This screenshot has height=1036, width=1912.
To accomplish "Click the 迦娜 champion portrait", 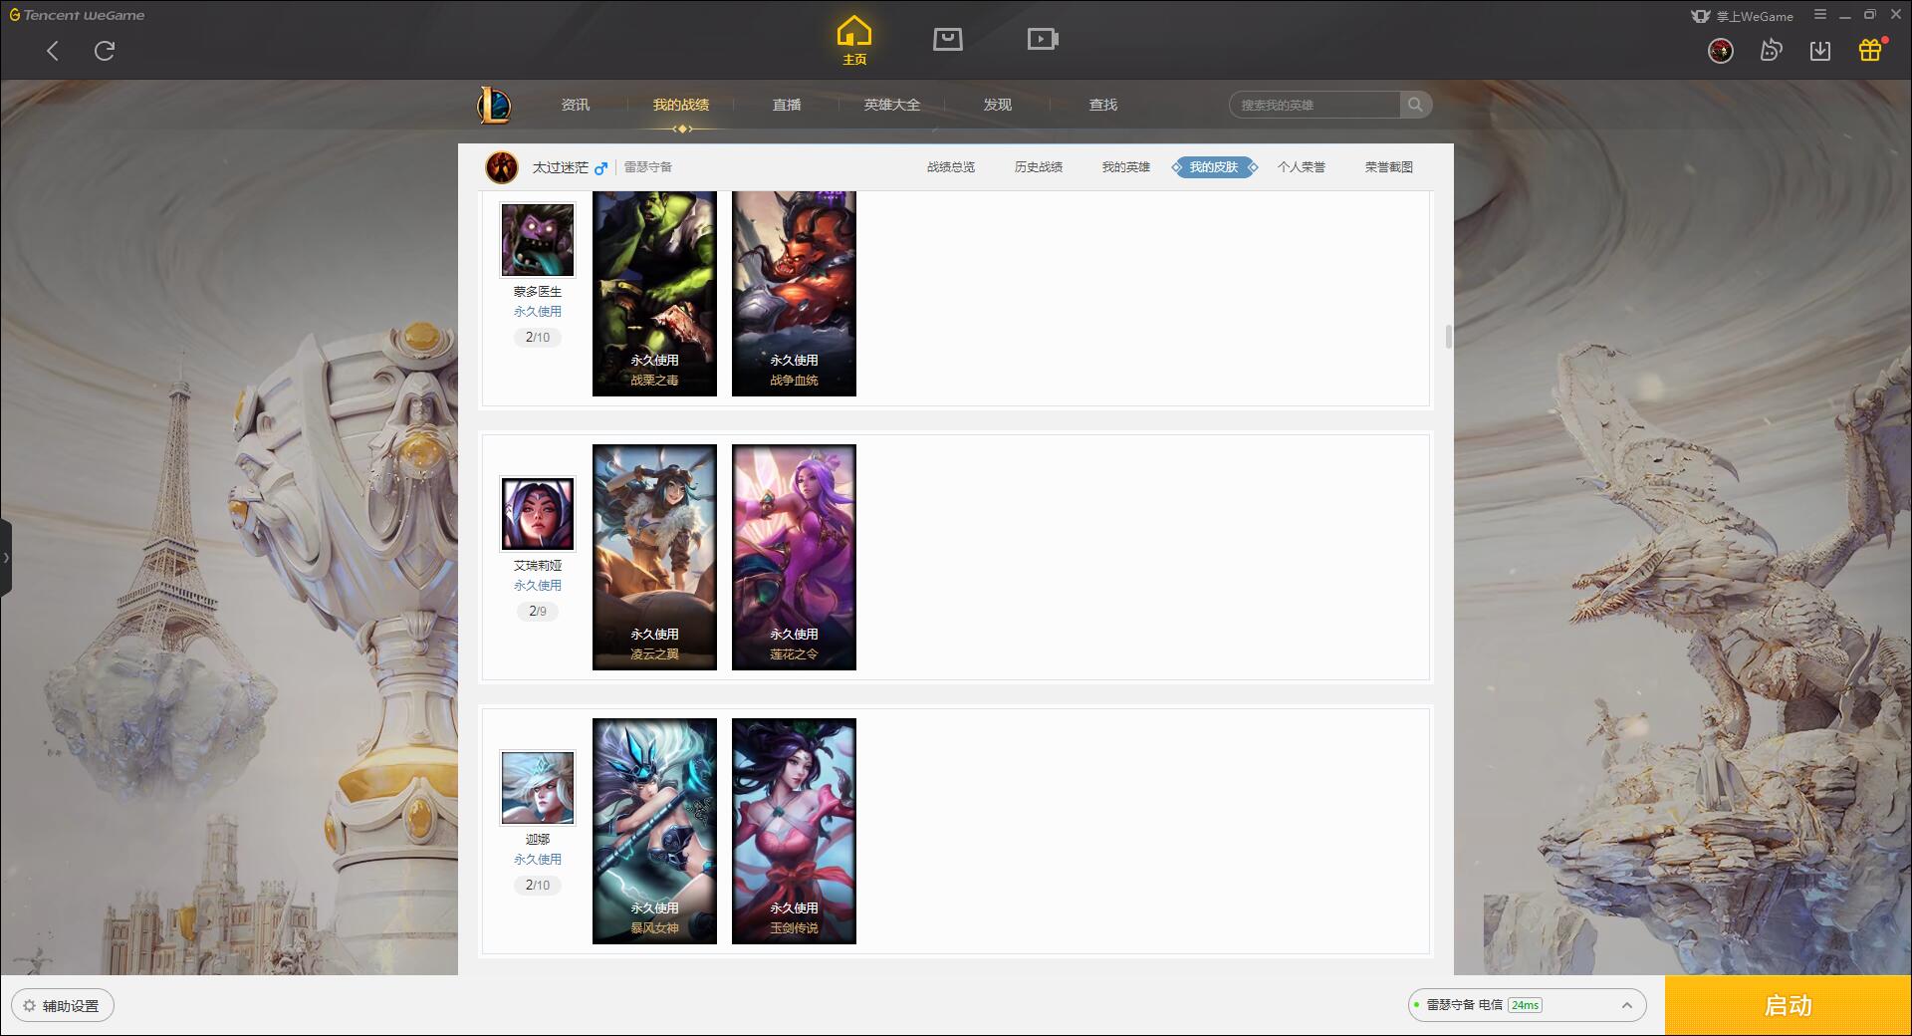I will click(538, 788).
